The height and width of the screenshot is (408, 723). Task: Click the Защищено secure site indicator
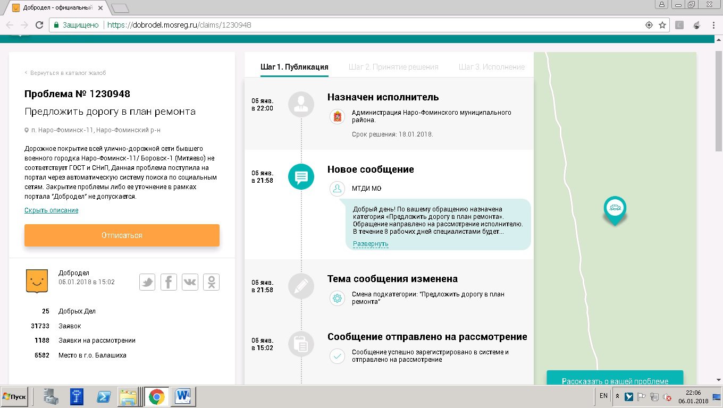click(x=76, y=25)
